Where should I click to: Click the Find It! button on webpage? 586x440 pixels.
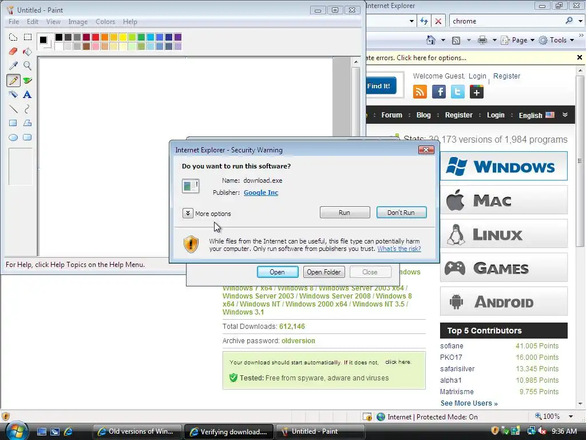pyautogui.click(x=380, y=86)
